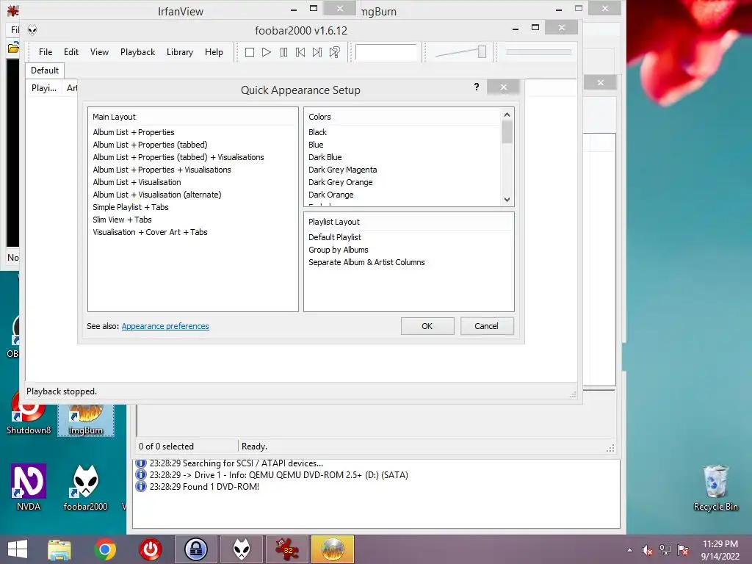
Task: Open Google Chrome from the taskbar
Action: pyautogui.click(x=105, y=549)
